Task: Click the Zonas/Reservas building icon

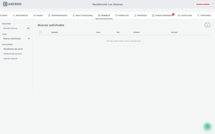Action: click(x=153, y=16)
